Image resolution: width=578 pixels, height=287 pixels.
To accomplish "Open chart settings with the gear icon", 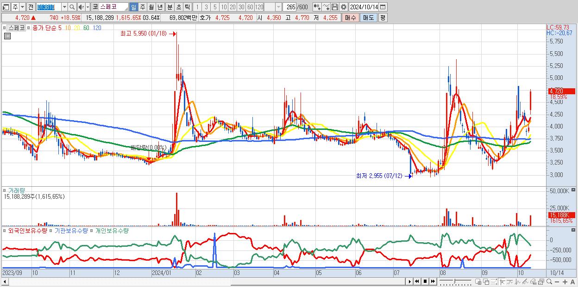I will point(343,7).
